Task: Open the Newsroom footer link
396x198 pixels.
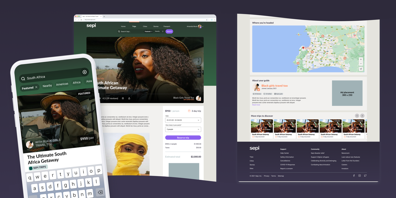Action: click(346, 153)
